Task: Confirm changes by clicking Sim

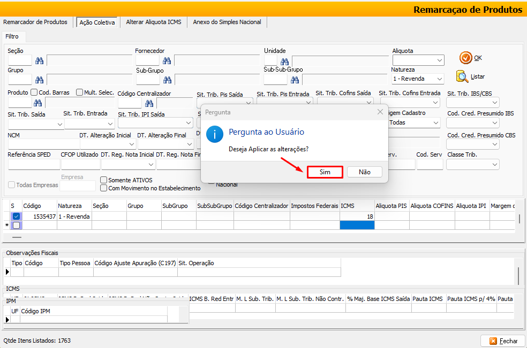Action: point(325,172)
